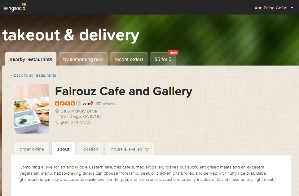Open the user account dropdown arrow
Screen dimensions: 299x196
point(292,8)
